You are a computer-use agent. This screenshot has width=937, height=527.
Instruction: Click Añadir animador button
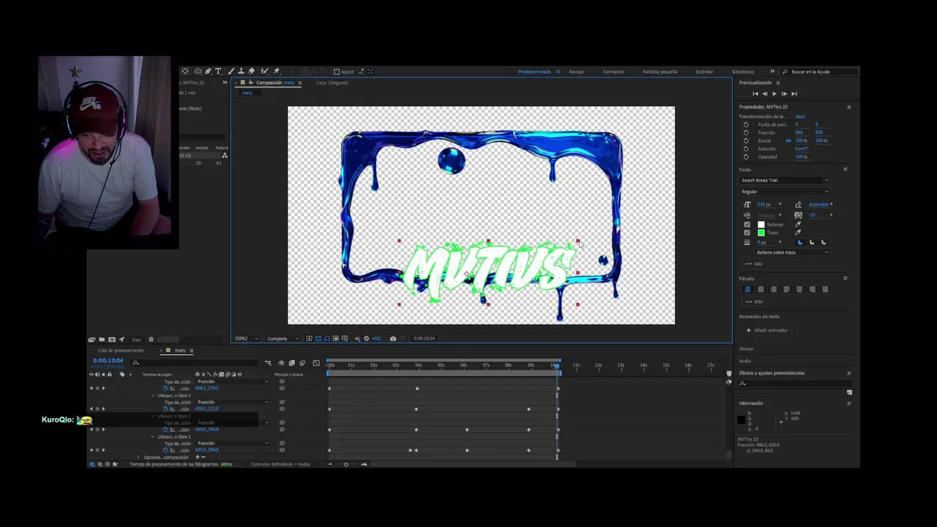[767, 330]
